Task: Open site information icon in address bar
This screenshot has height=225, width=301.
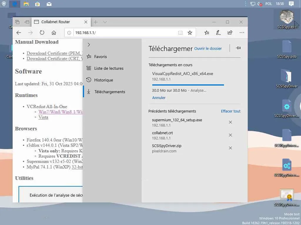Action: coord(69,33)
